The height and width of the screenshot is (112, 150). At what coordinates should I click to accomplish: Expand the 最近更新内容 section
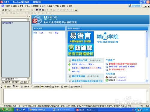click(70, 76)
